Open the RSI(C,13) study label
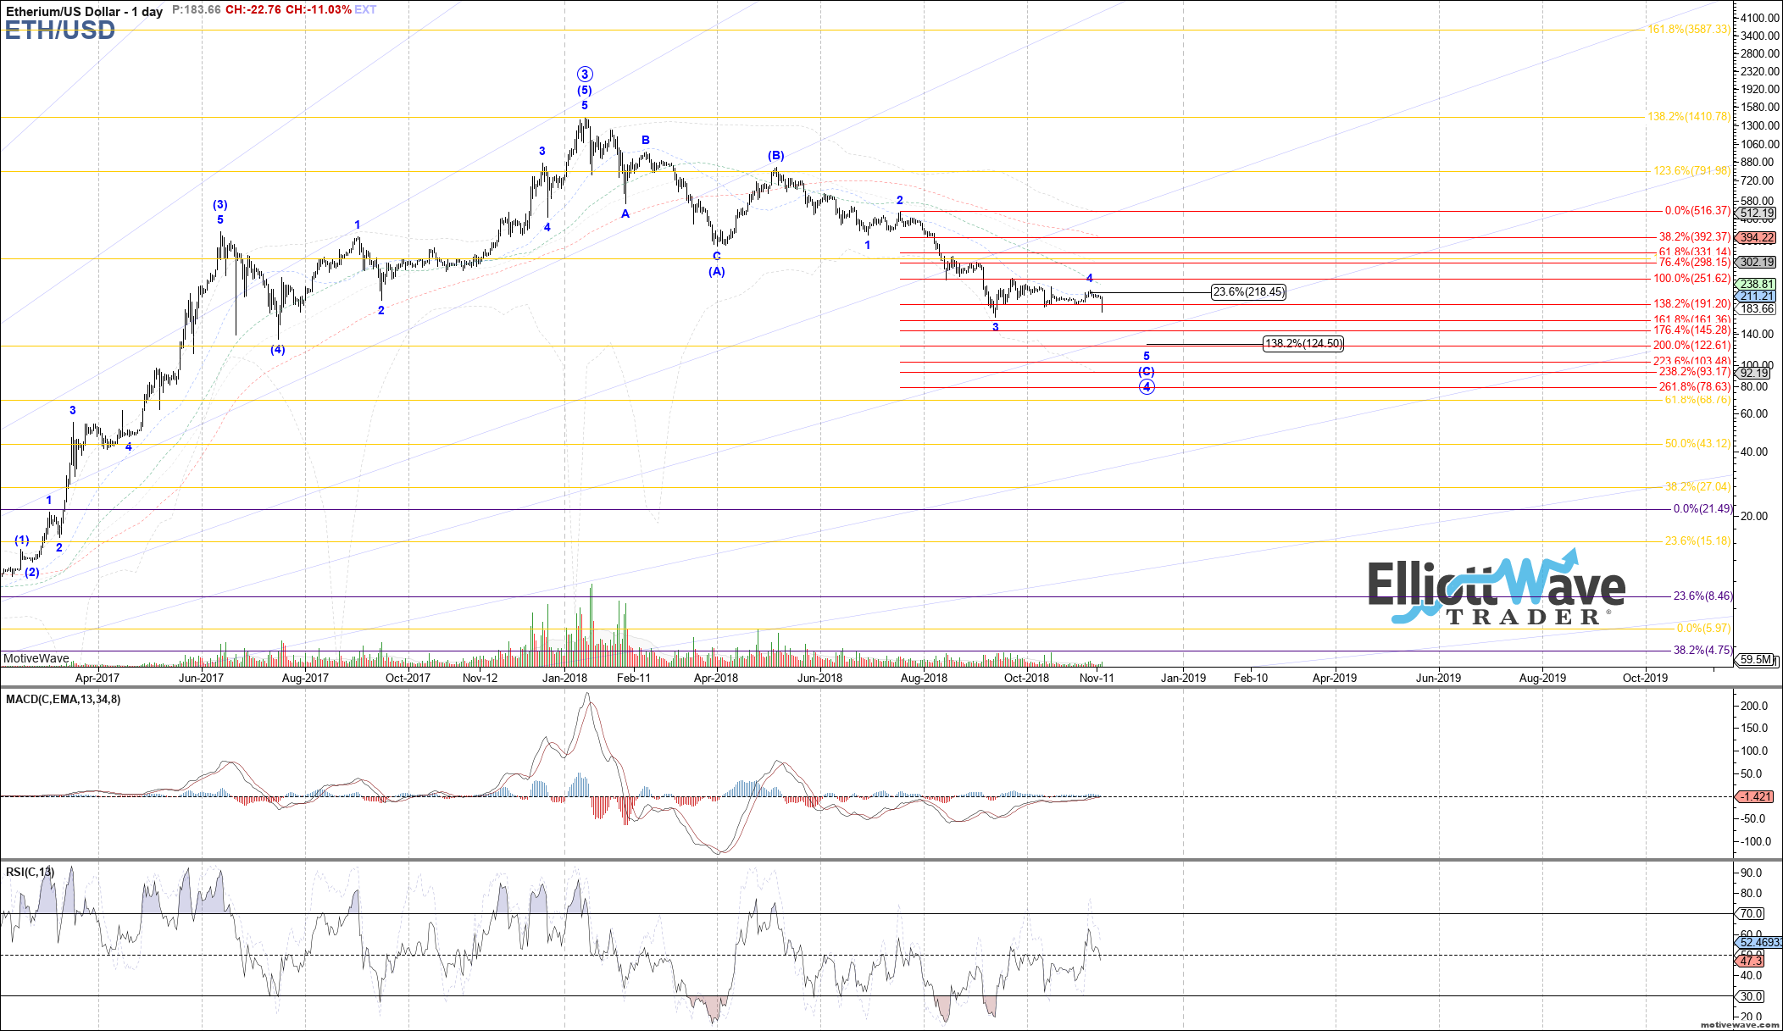 (x=30, y=872)
